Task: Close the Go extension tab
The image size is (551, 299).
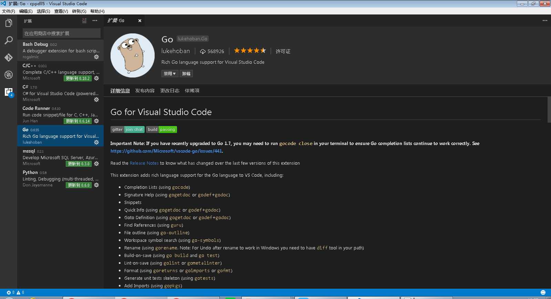Action: [x=140, y=21]
